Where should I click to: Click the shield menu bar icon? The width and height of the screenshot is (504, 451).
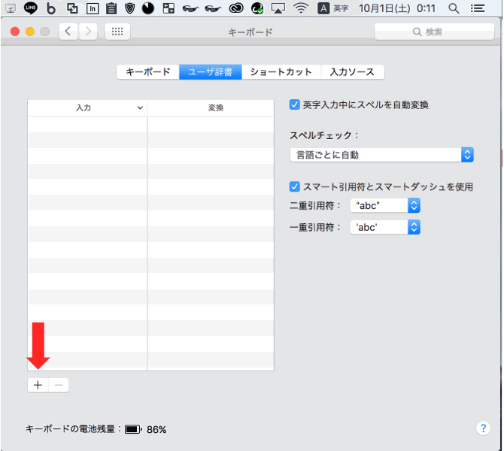tap(130, 8)
